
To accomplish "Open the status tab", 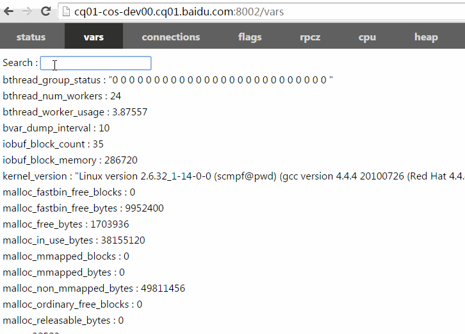I will tap(31, 37).
